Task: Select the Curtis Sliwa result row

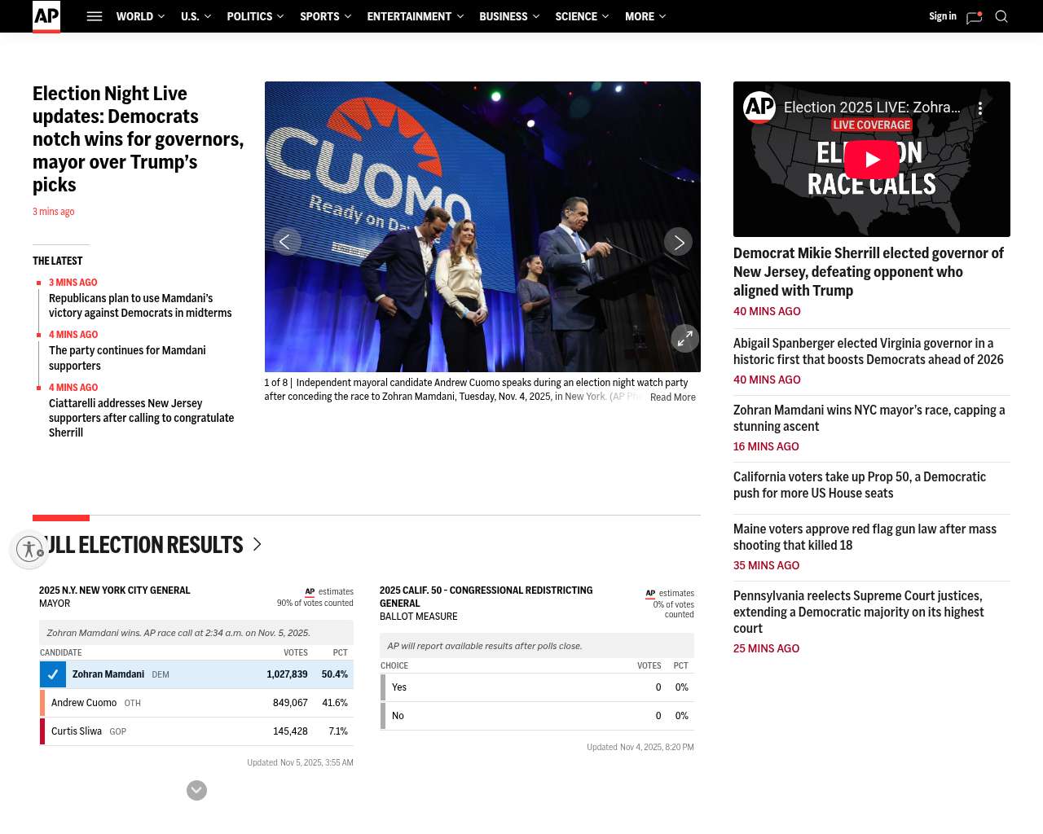Action: (196, 731)
